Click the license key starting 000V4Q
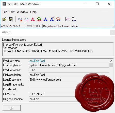The width and height of the screenshot is (115, 113). click(48, 51)
